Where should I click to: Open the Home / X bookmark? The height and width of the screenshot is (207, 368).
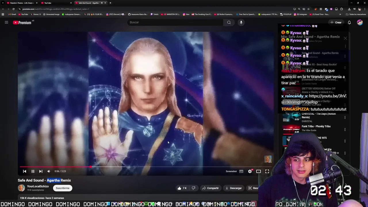36,14
